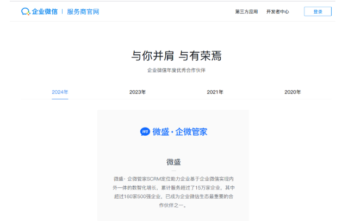Click the 微盛 partner name heading
The height and width of the screenshot is (221, 355).
click(173, 162)
